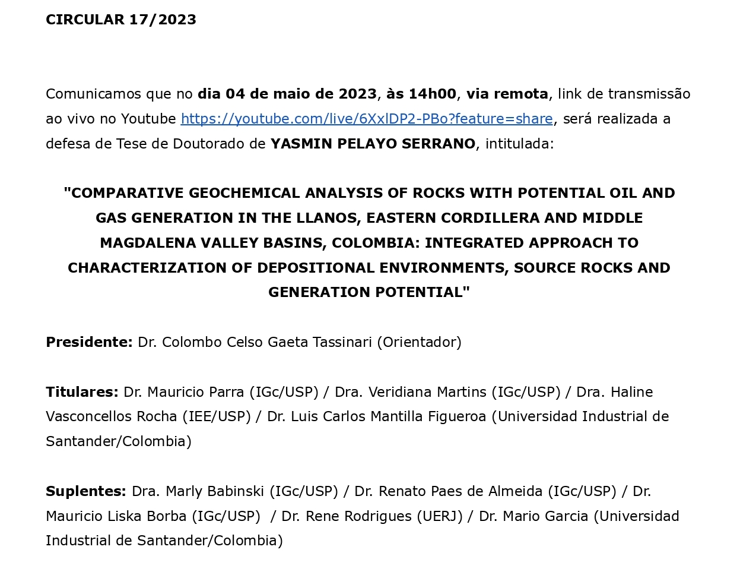
Task: Click the date 'dia 04 de maio de 2023'
Action: pyautogui.click(x=287, y=94)
